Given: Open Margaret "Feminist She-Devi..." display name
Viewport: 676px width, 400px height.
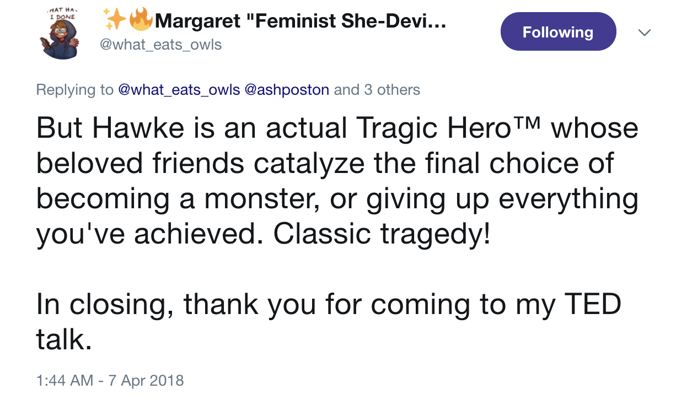Looking at the screenshot, I should 301,21.
